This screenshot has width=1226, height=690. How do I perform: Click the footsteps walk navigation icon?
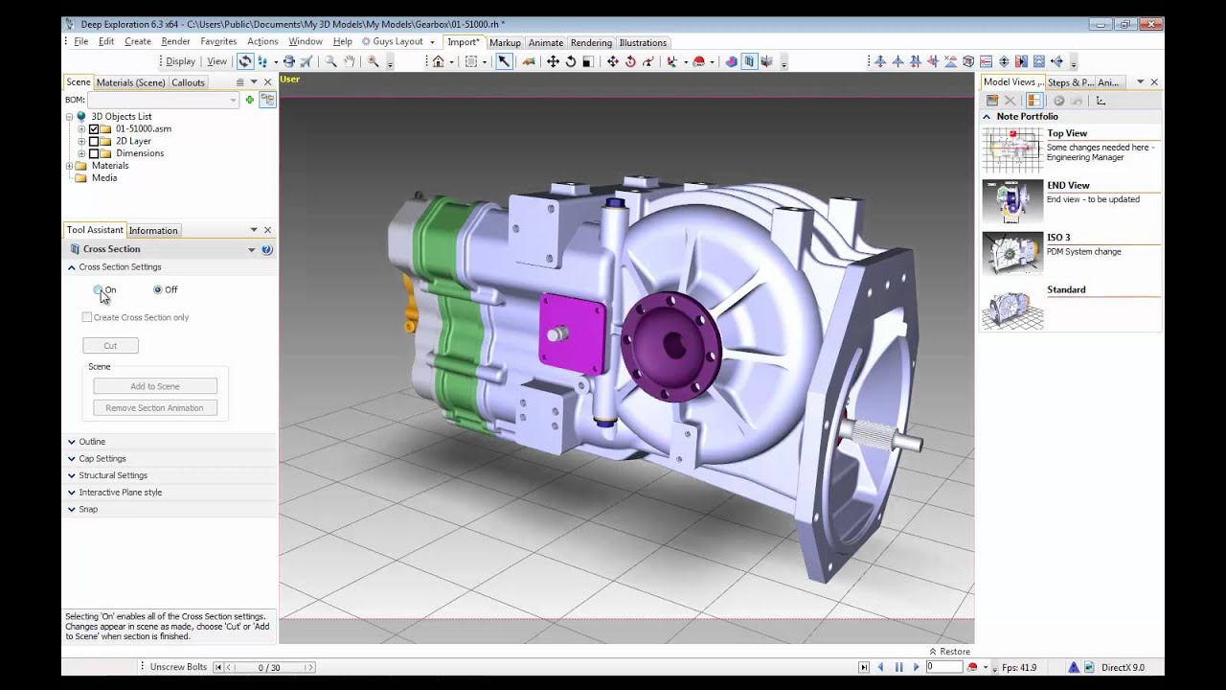coord(263,61)
